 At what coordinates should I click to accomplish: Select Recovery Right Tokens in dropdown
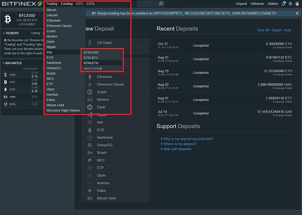point(63,110)
